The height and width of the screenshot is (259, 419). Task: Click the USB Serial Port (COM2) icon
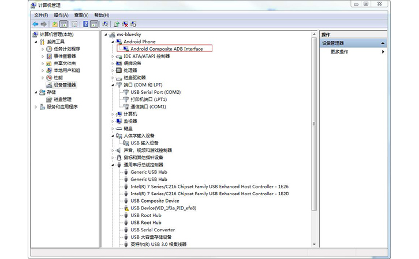pyautogui.click(x=126, y=92)
